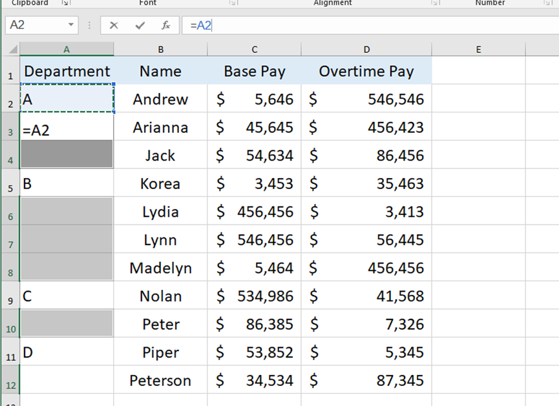This screenshot has height=406, width=559.
Task: Click overtime pay value 456,423
Action: point(396,127)
